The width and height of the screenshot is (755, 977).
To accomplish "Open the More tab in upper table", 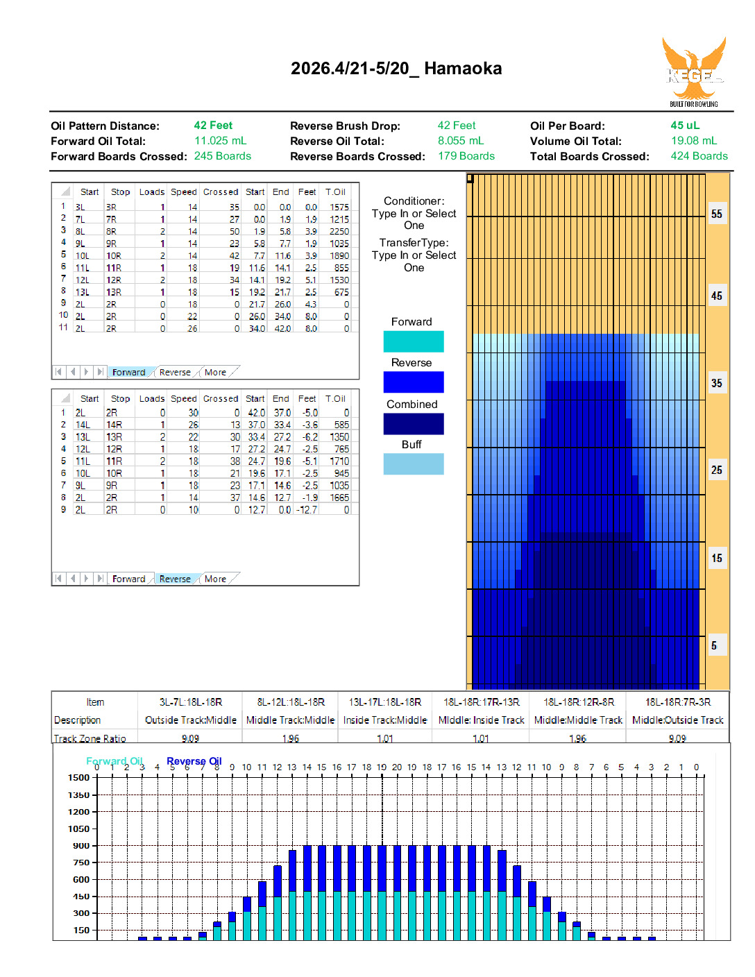I will 215,373.
